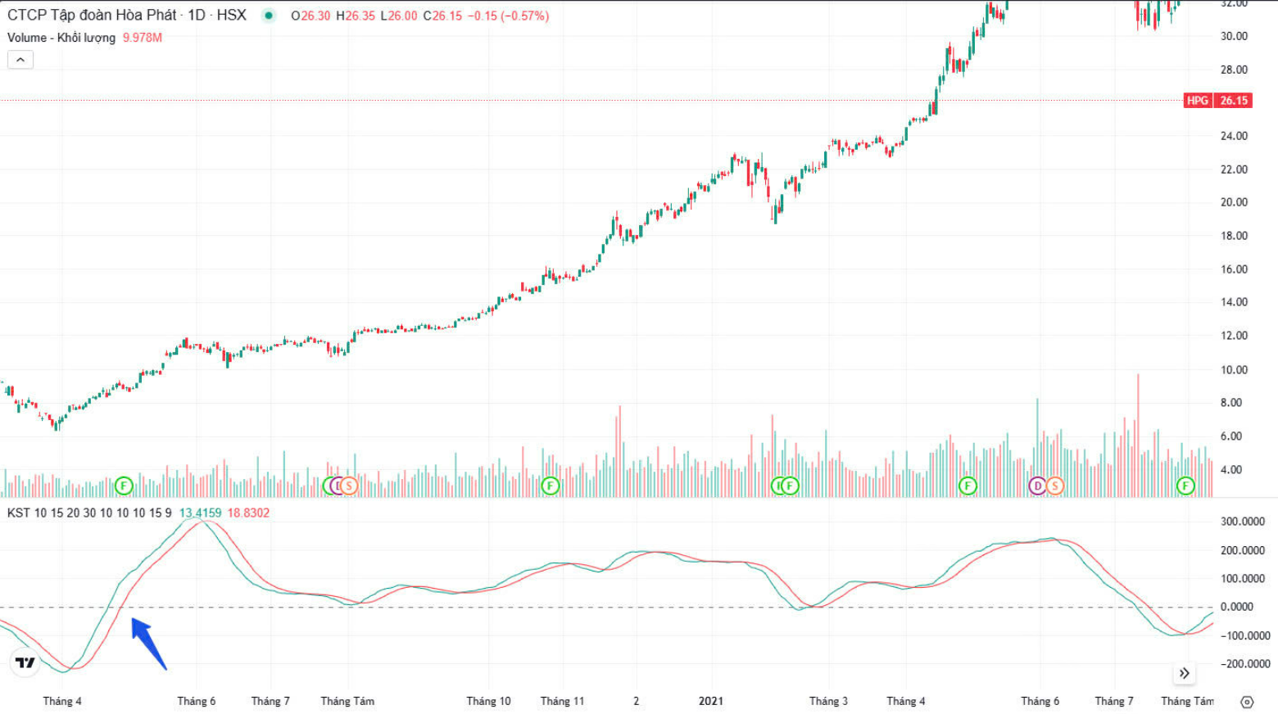Select the KST indicator legend
The width and height of the screenshot is (1278, 714).
coord(89,513)
